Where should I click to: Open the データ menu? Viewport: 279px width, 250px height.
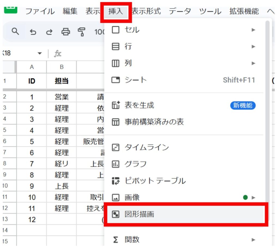click(180, 12)
